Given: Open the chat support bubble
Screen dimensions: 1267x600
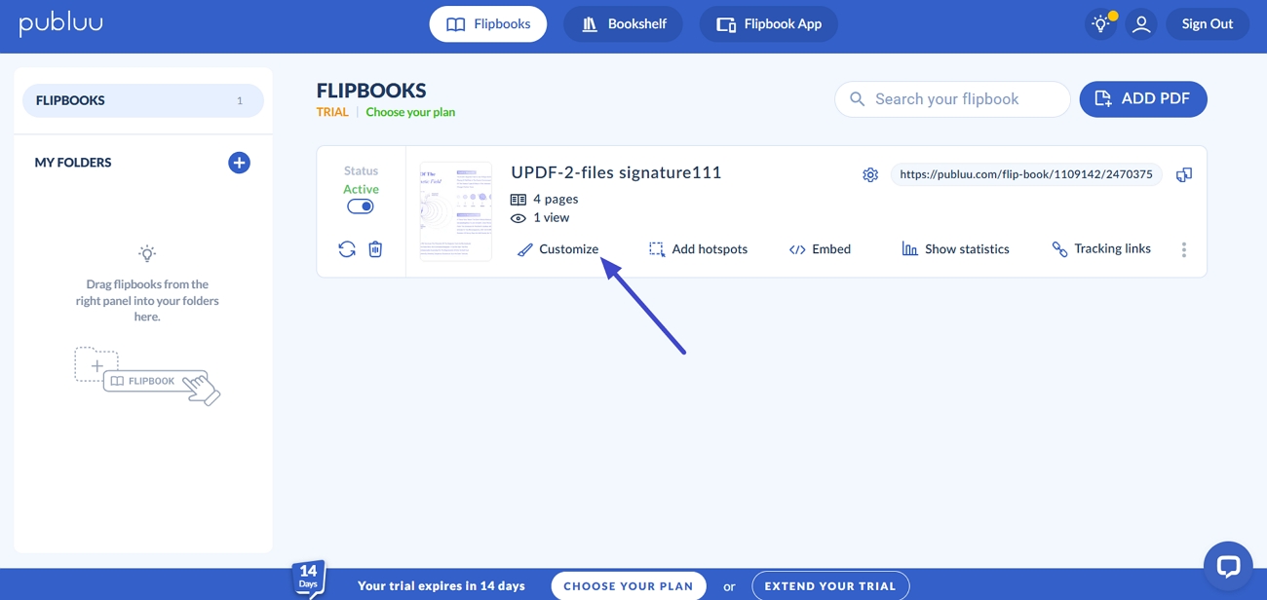Looking at the screenshot, I should pos(1228,566).
